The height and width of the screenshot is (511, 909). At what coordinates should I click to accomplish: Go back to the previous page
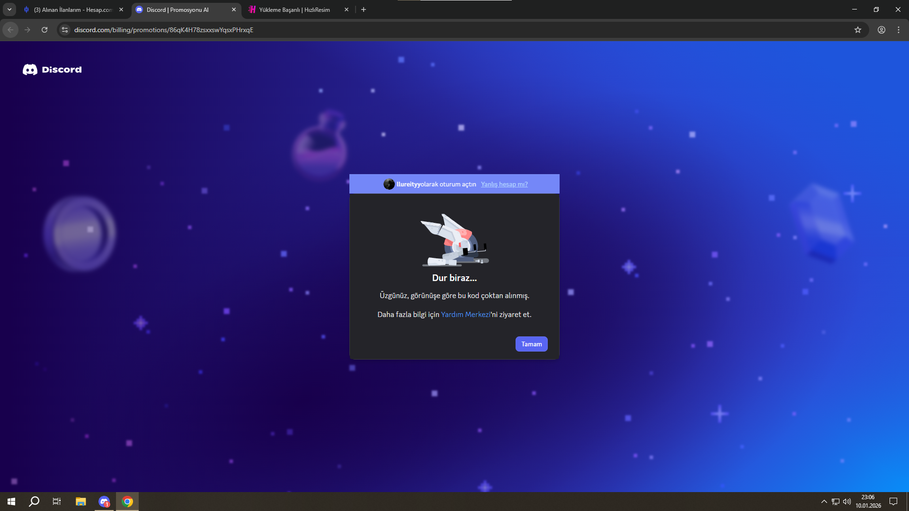10,30
